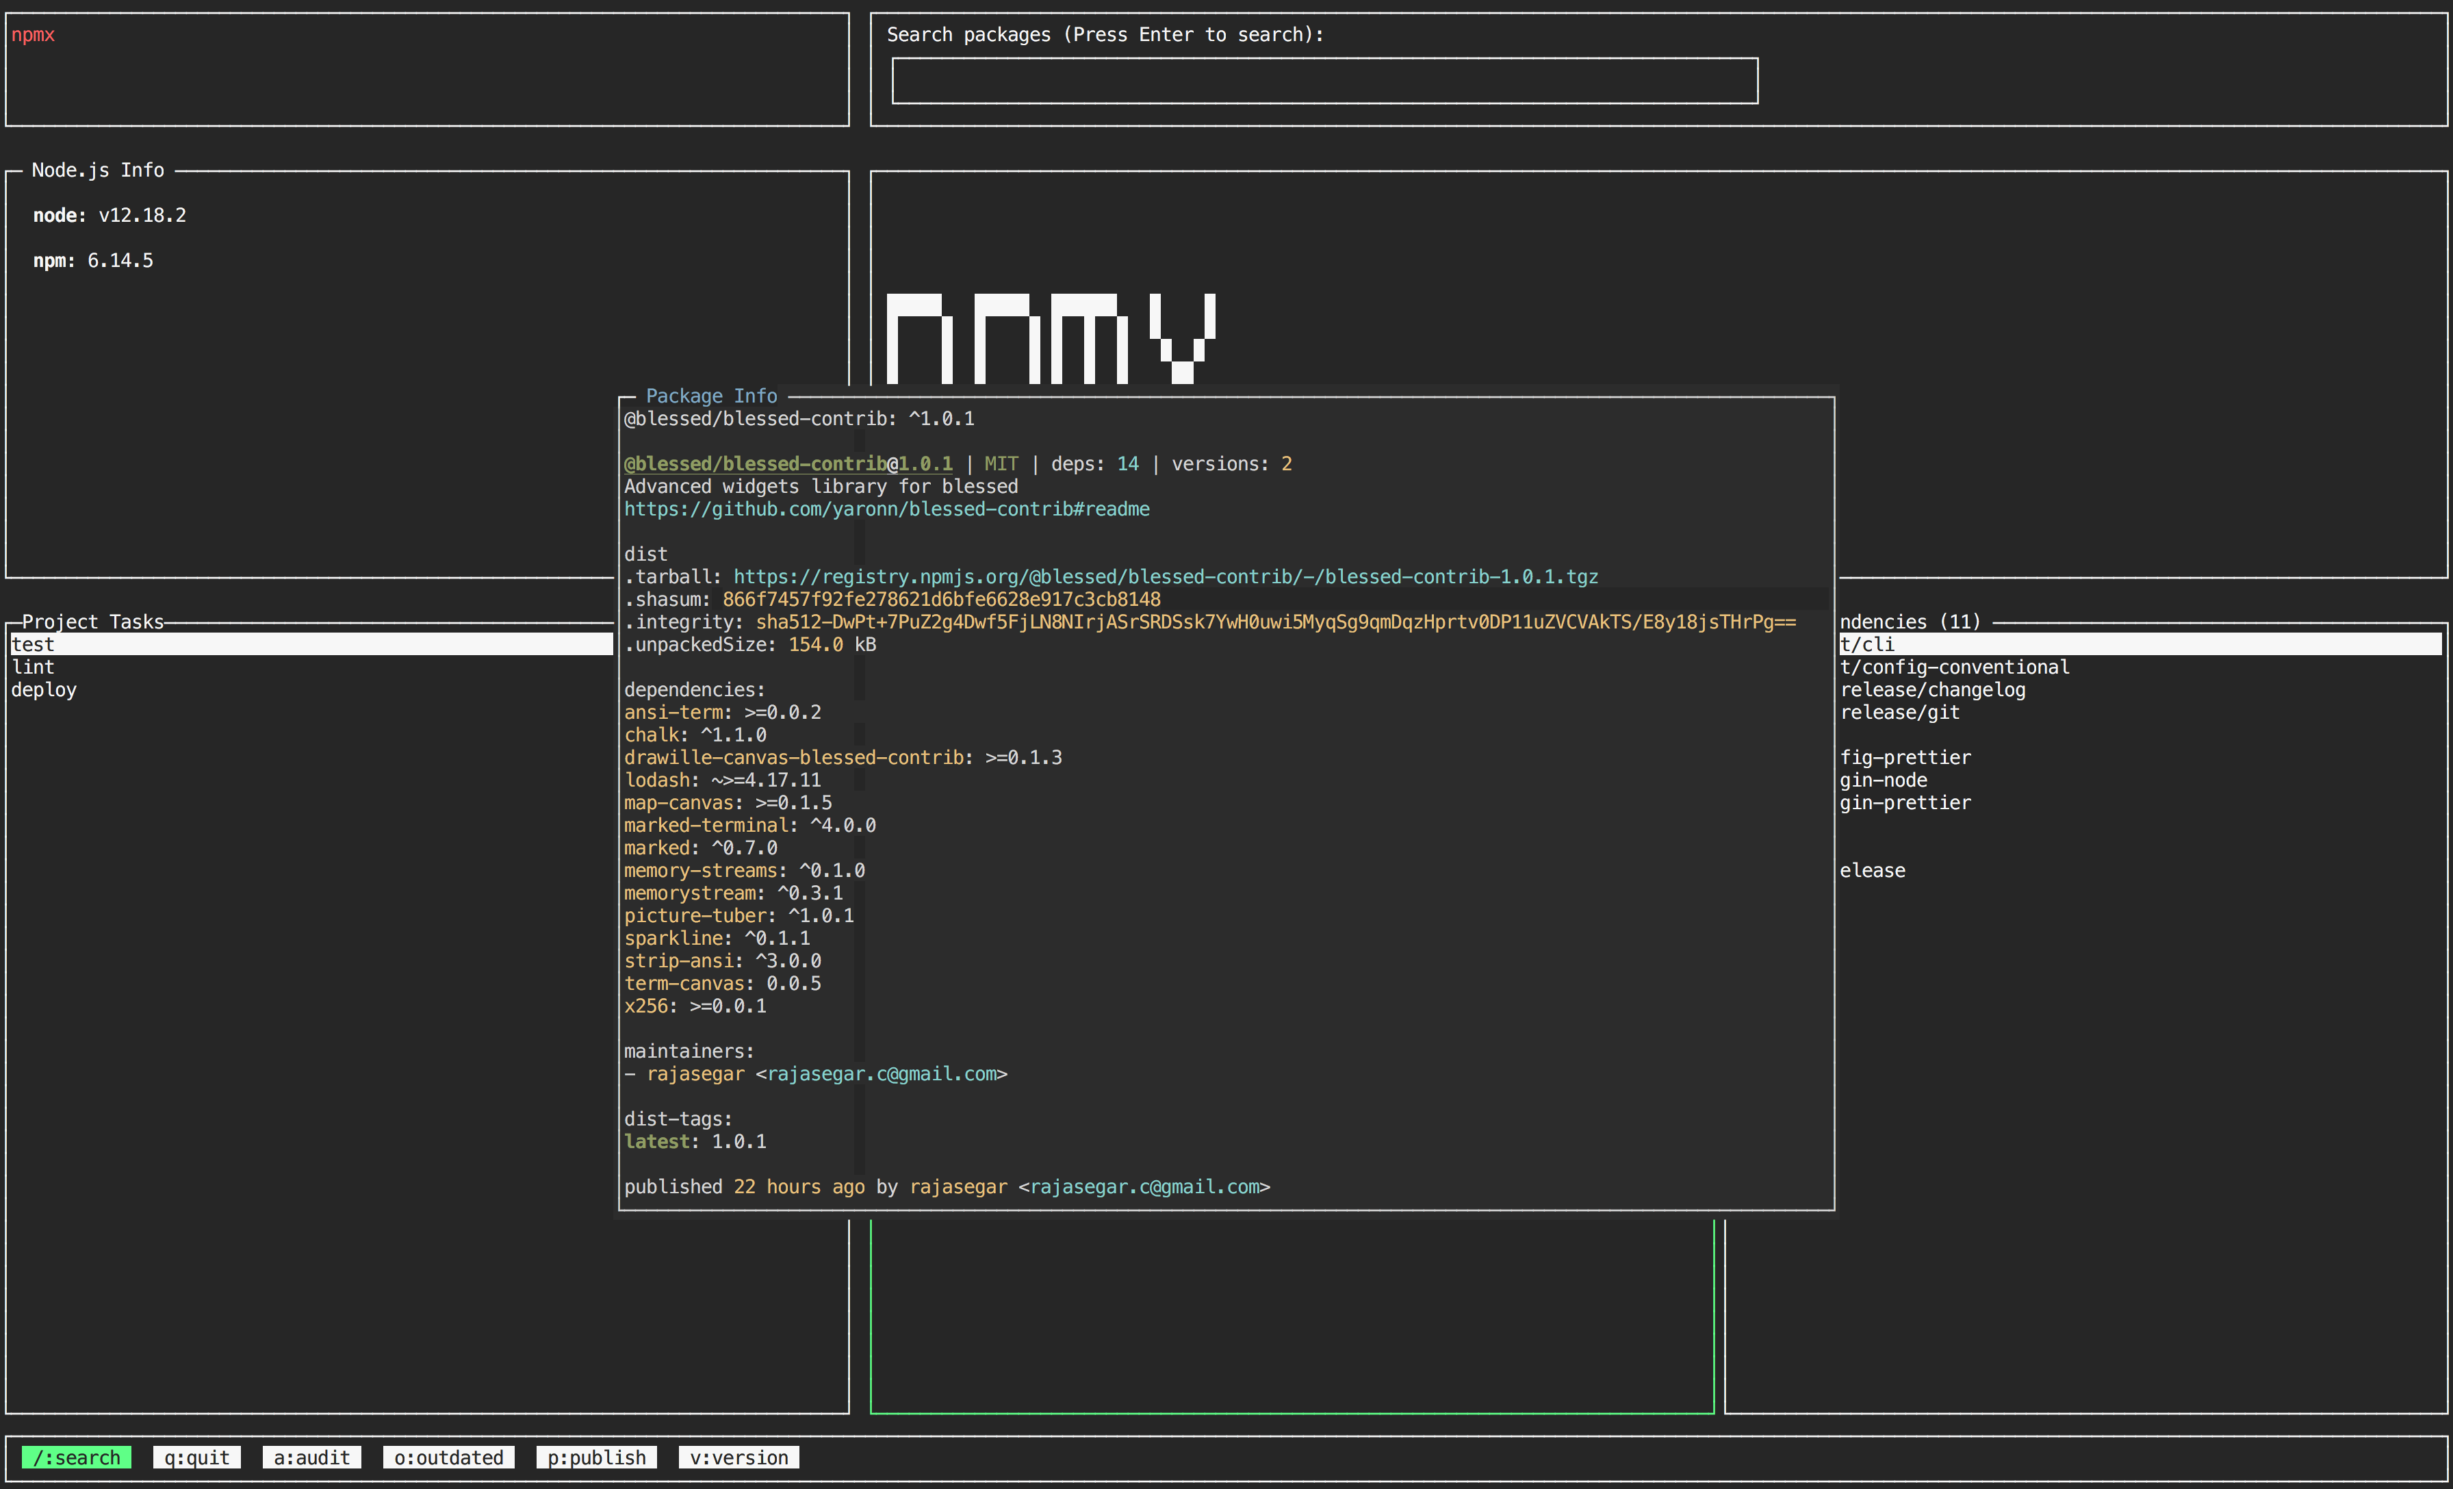Image resolution: width=2453 pixels, height=1489 pixels.
Task: Select the release/git dependency item
Action: 1899,712
